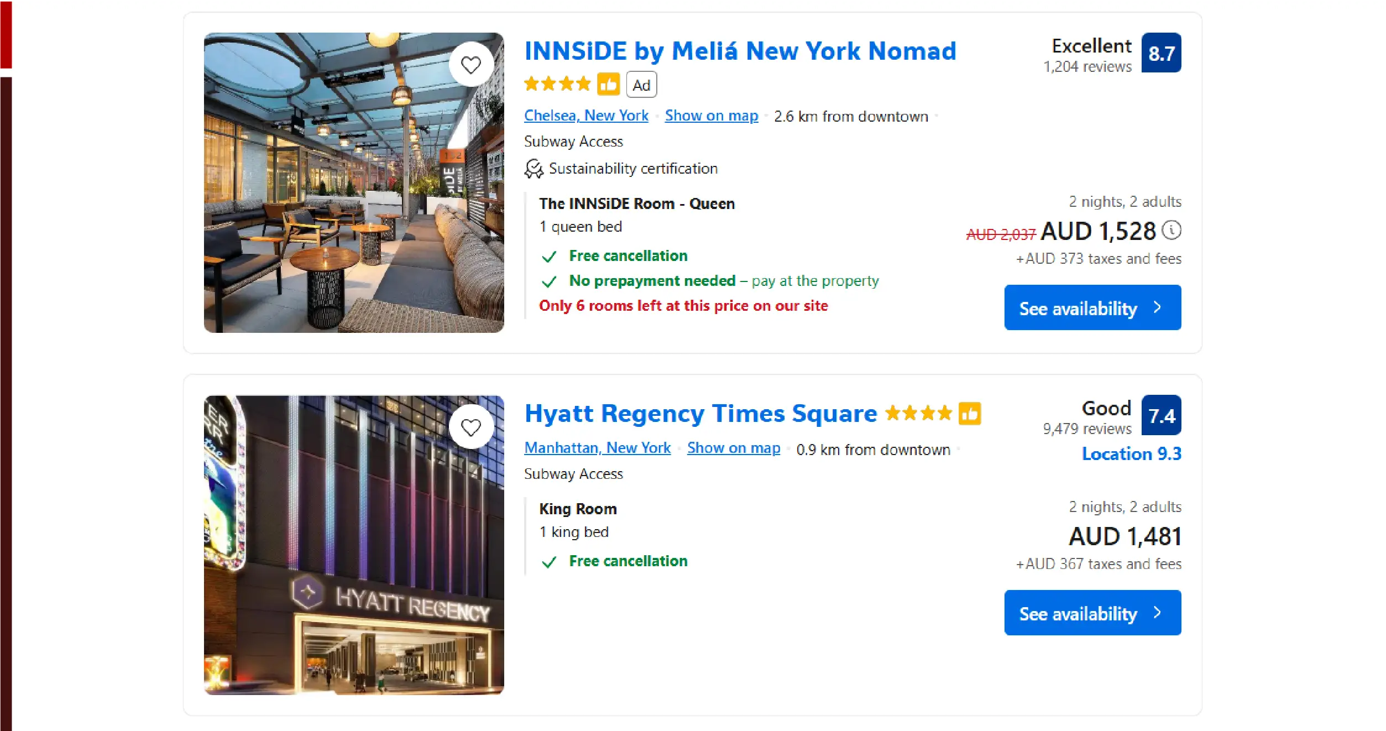
Task: Click Show on map for the INNSiDE hotel
Action: click(x=711, y=116)
